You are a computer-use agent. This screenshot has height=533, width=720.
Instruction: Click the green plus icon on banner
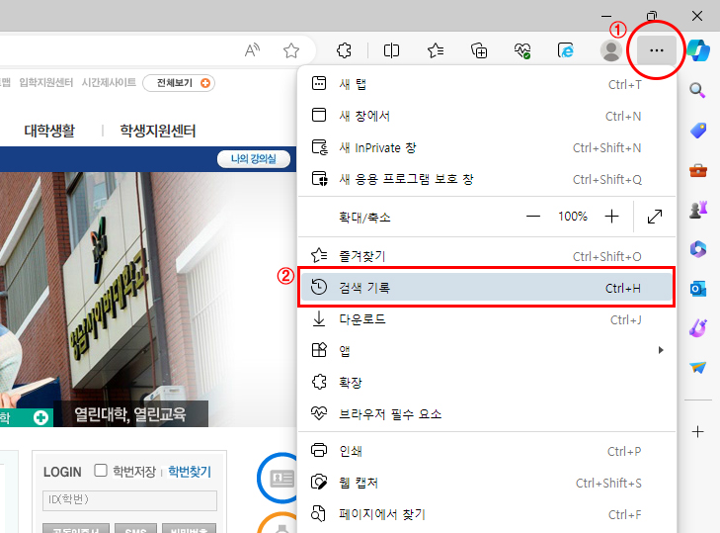[x=40, y=417]
